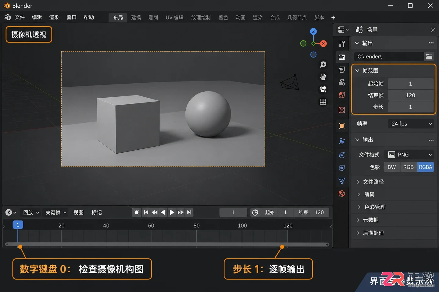Jump to the first frame

[146, 212]
